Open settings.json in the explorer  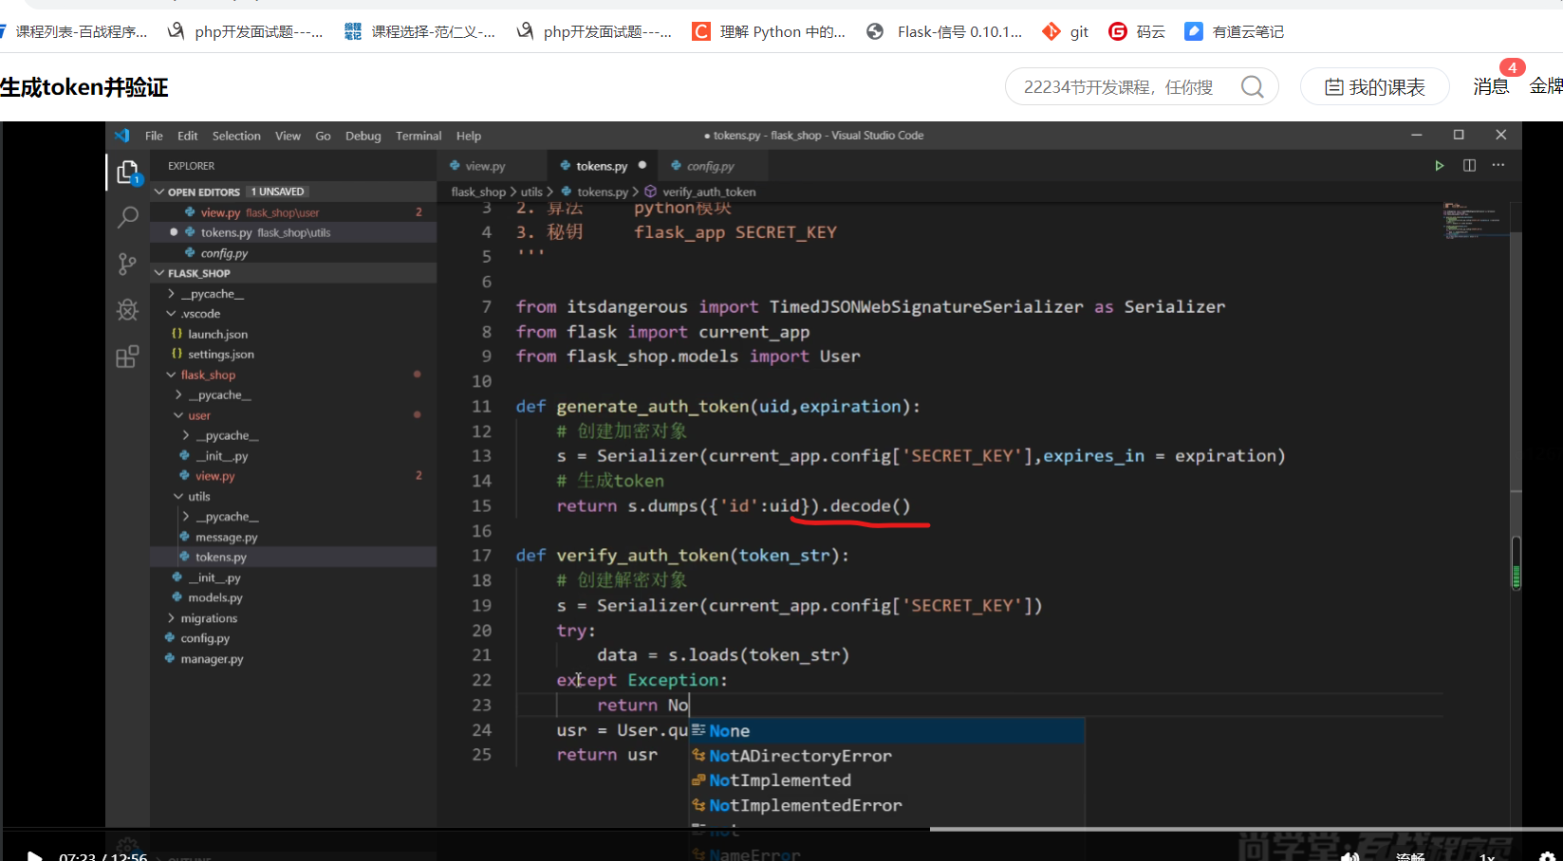click(220, 355)
